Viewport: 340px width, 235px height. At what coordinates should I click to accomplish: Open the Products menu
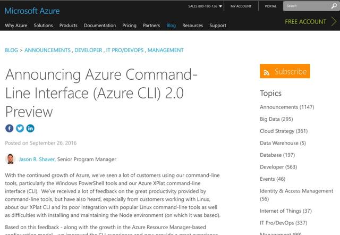pyautogui.click(x=68, y=26)
